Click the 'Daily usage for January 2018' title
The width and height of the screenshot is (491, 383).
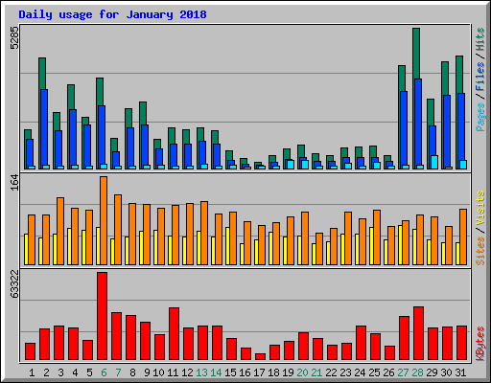(x=112, y=14)
